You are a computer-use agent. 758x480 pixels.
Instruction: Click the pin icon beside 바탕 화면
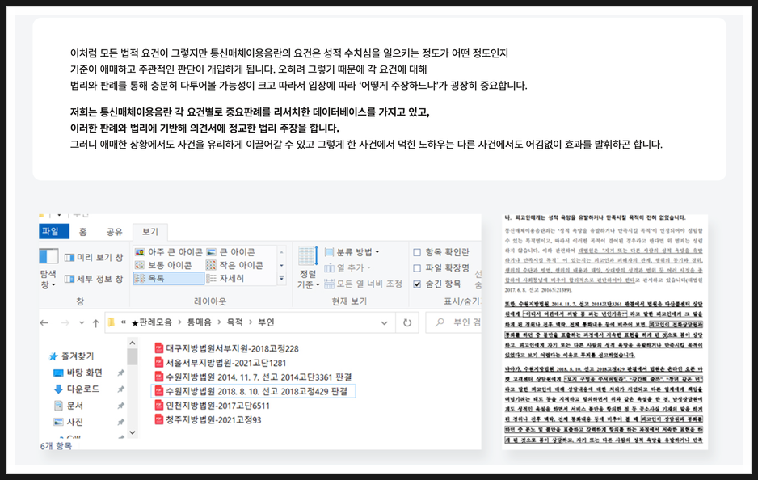click(x=121, y=373)
